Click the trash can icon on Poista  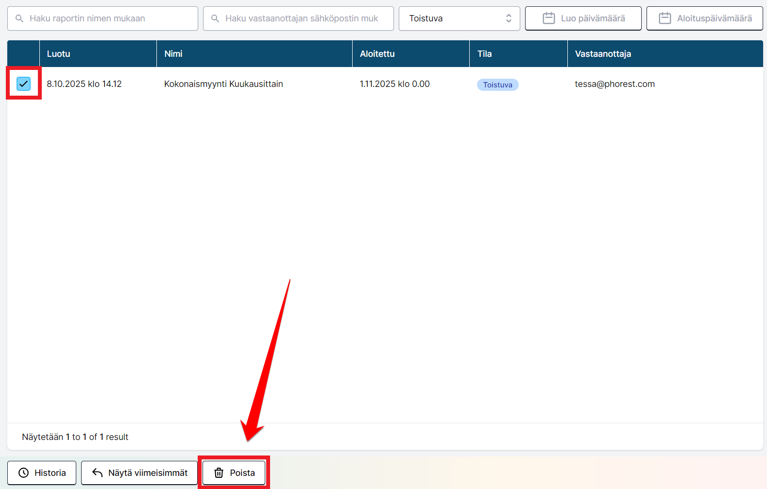pos(219,473)
